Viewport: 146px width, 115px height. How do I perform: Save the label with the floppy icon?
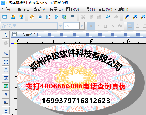pyautogui.click(x=21, y=17)
